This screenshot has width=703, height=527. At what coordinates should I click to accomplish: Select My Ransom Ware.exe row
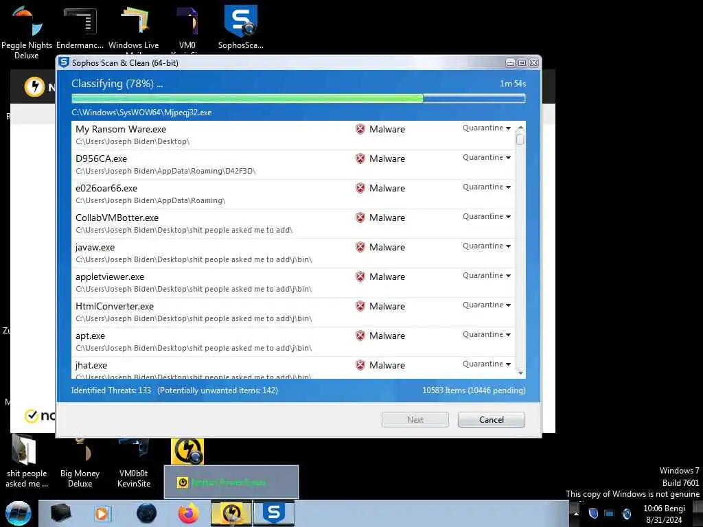pyautogui.click(x=292, y=135)
